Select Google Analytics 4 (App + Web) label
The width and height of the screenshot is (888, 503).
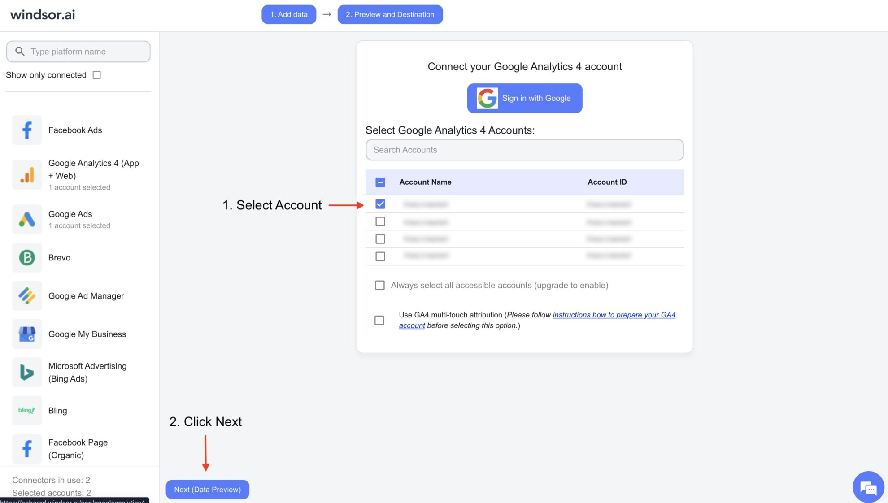(x=94, y=169)
